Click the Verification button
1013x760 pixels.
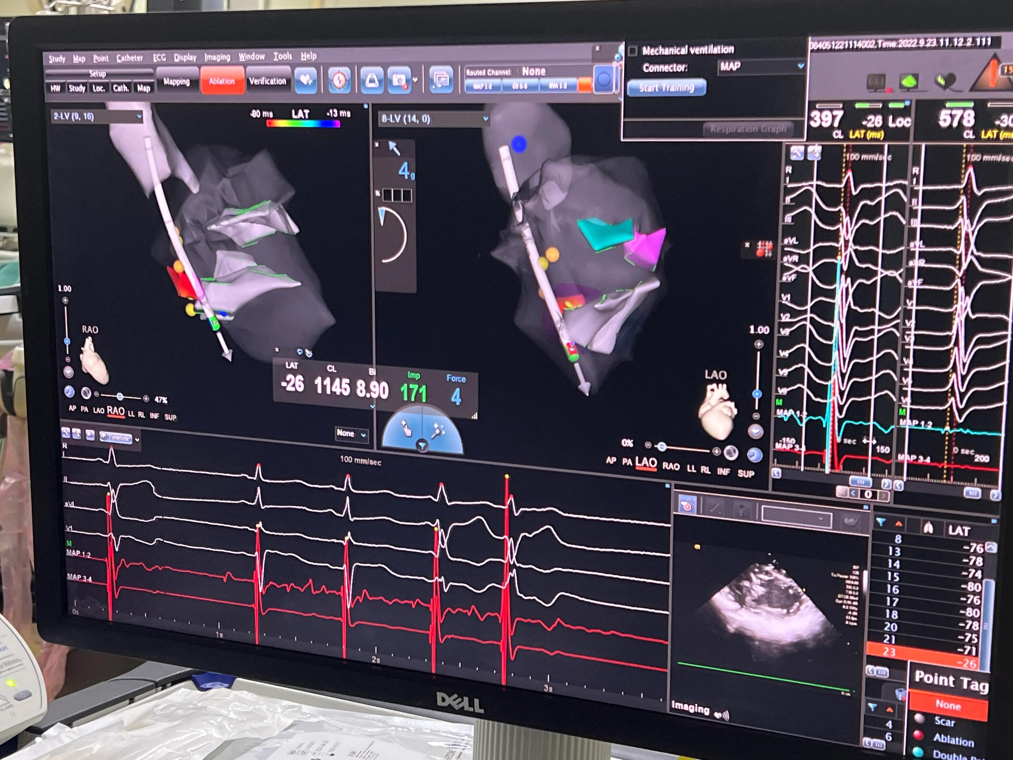[268, 81]
